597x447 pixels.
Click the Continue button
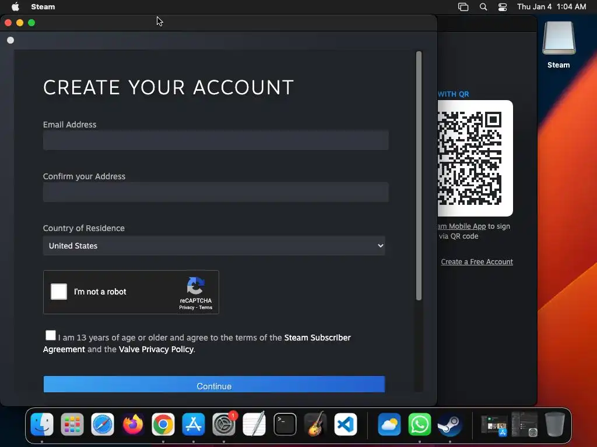[214, 384]
